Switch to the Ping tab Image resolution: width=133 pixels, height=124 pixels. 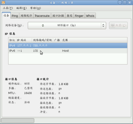coord(15,16)
